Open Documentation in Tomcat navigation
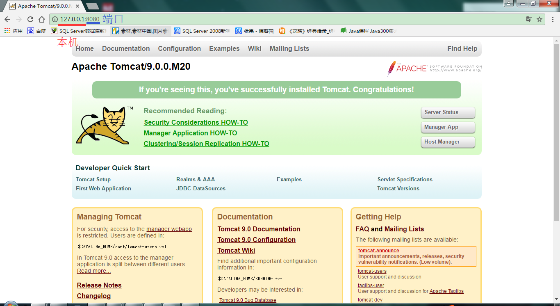 126,48
